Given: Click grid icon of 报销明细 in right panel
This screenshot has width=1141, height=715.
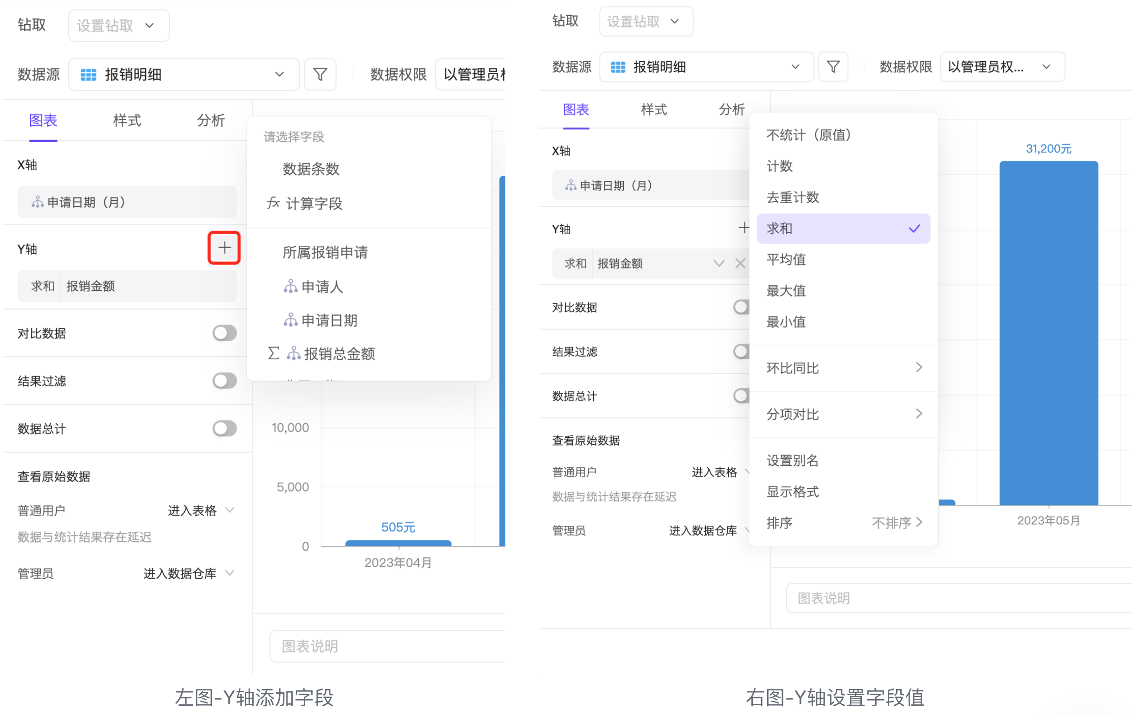Looking at the screenshot, I should [618, 67].
